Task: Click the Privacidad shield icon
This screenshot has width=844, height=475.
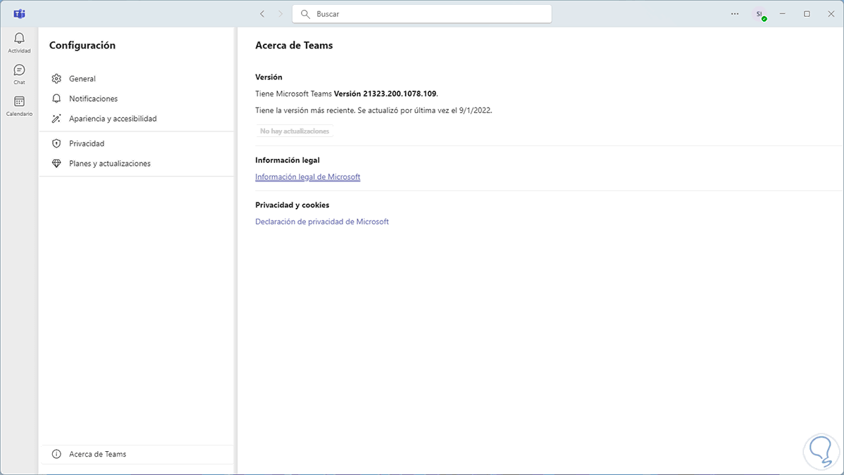Action: [57, 143]
